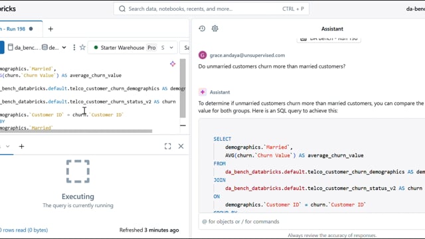Screen dimensions: 425x239
Task: Add a new result visualization tab
Action: coord(21,146)
